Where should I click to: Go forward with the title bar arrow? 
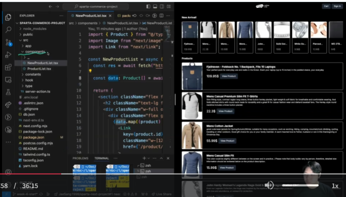click(x=57, y=7)
